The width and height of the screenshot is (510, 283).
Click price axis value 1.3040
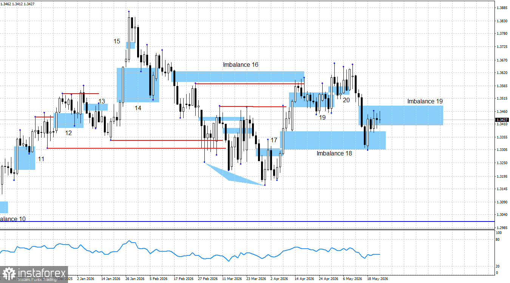[x=502, y=214]
